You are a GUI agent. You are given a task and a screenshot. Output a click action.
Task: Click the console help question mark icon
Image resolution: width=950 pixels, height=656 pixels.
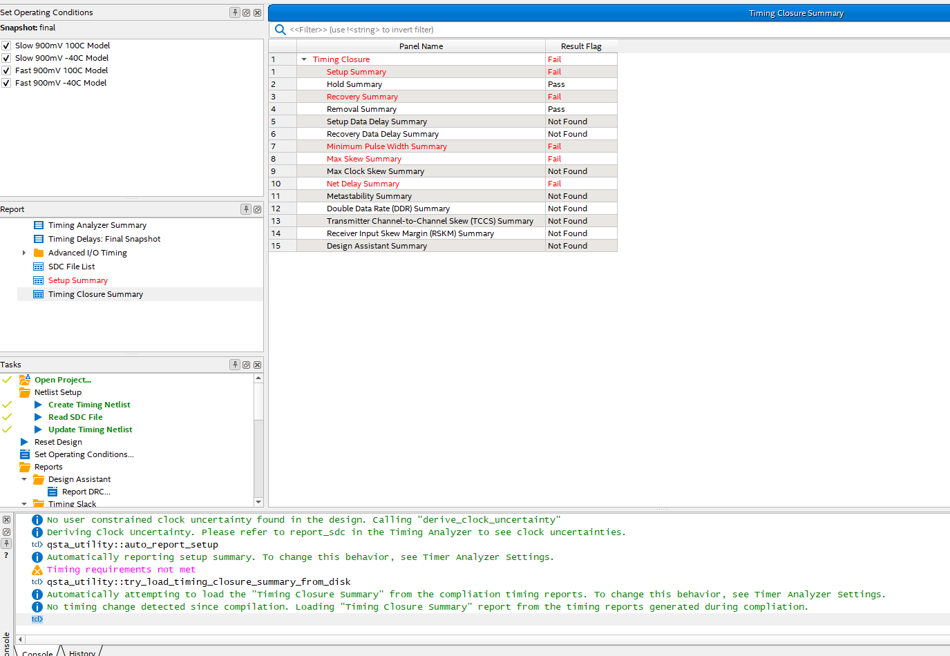pyautogui.click(x=6, y=555)
